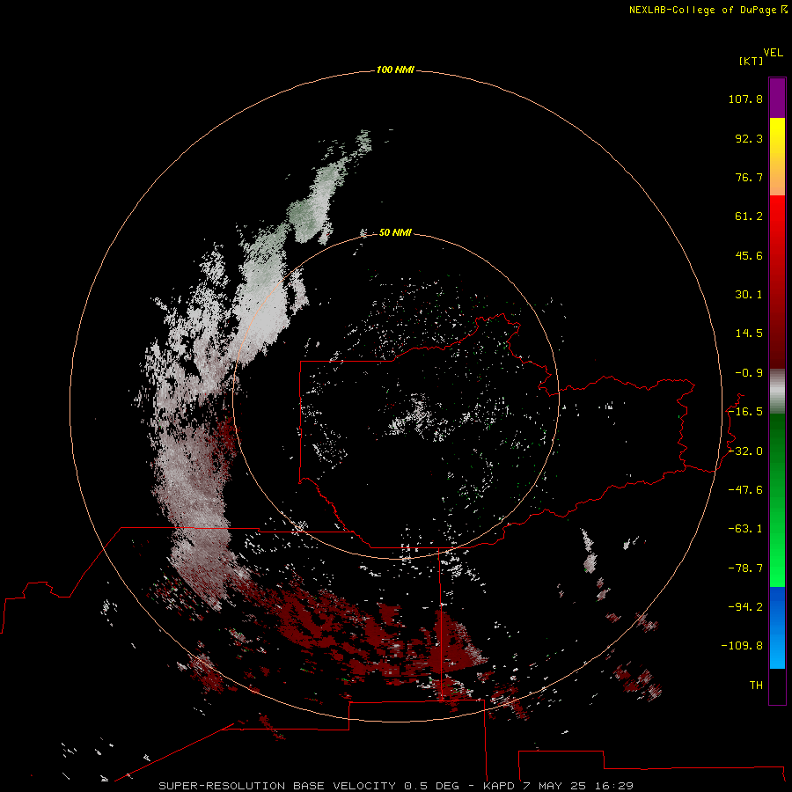The width and height of the screenshot is (792, 792).
Task: Click the '100 NMI' range ring label
Action: 395,70
